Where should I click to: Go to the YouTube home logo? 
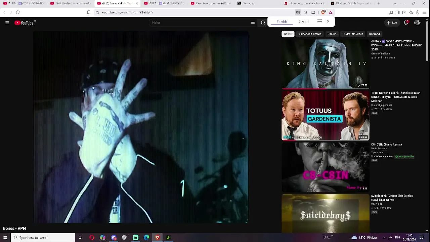25,23
